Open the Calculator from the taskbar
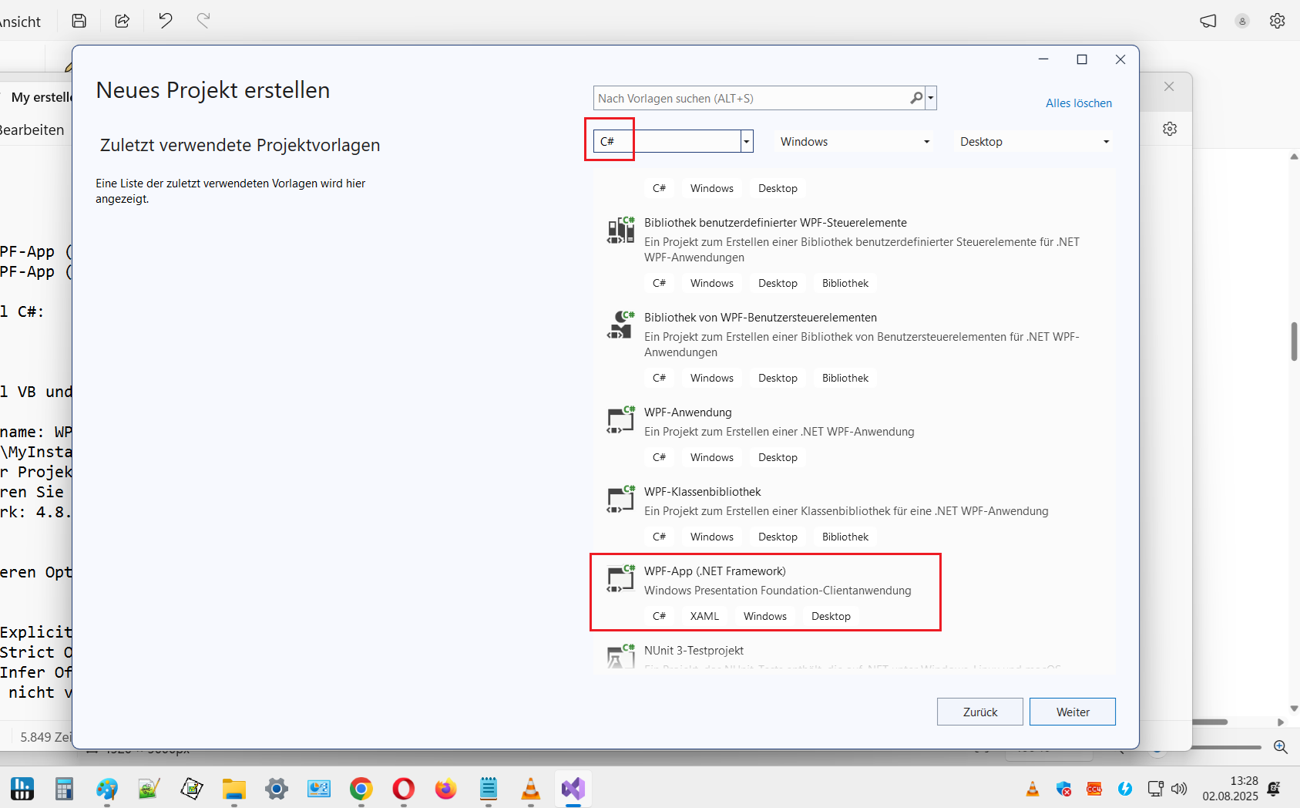 (x=64, y=789)
